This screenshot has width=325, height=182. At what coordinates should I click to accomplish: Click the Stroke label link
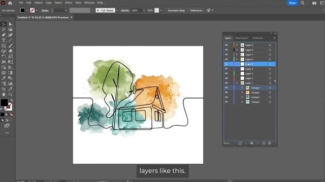tap(45, 10)
